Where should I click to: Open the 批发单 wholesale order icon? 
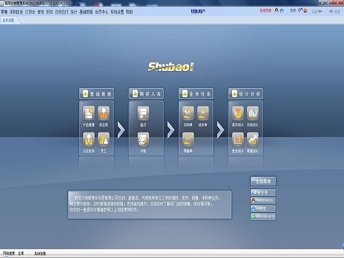[203, 114]
